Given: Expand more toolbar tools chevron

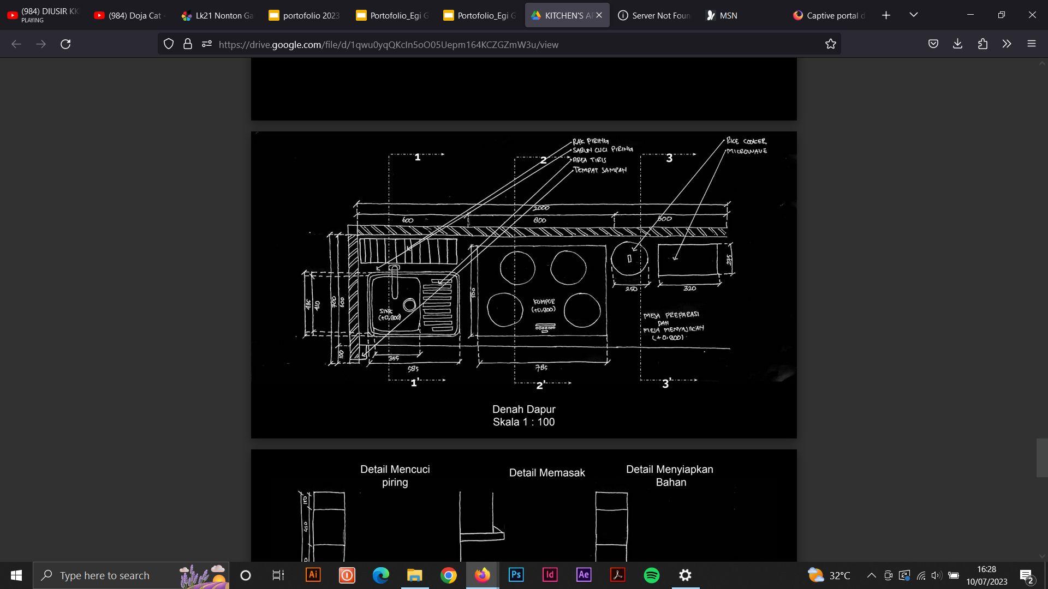Looking at the screenshot, I should [x=1007, y=44].
